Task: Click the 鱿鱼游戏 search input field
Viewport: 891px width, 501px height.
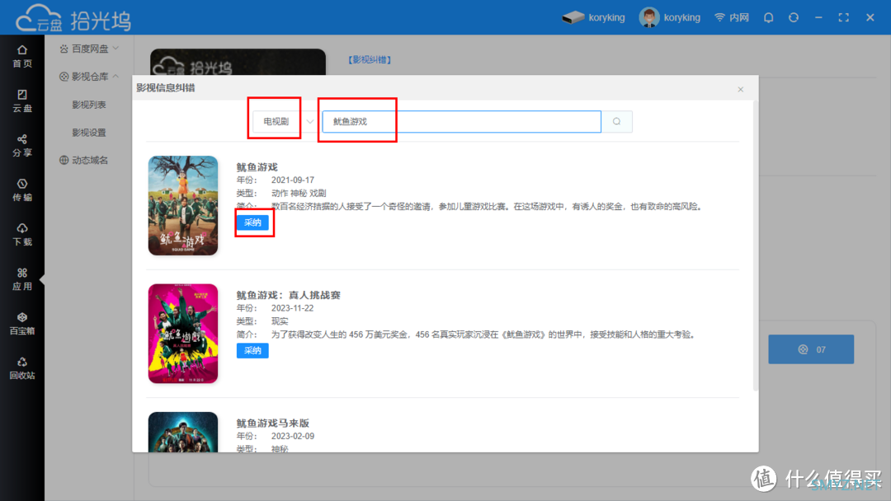Action: click(461, 121)
